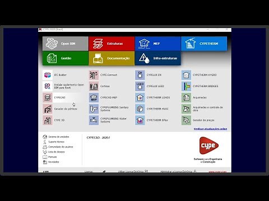
Task: Launch CYPEPLUMBING Sanitary Systems icon
Action: point(94,109)
